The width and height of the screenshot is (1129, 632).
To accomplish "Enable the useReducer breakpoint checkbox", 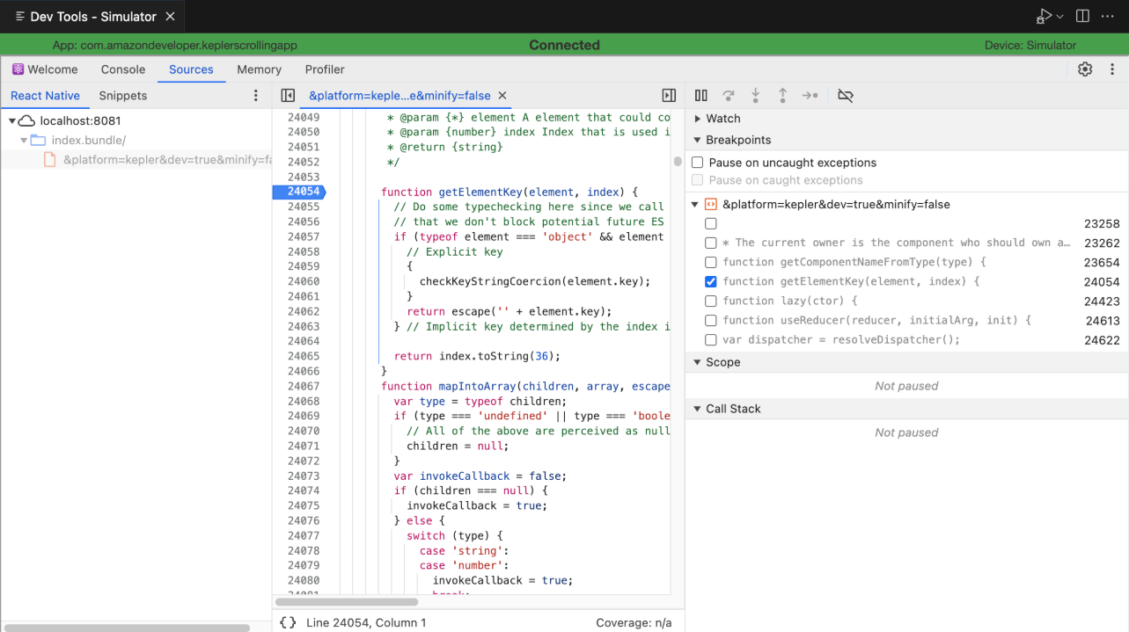I will coord(711,320).
